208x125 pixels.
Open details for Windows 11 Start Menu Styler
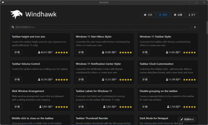(81, 52)
